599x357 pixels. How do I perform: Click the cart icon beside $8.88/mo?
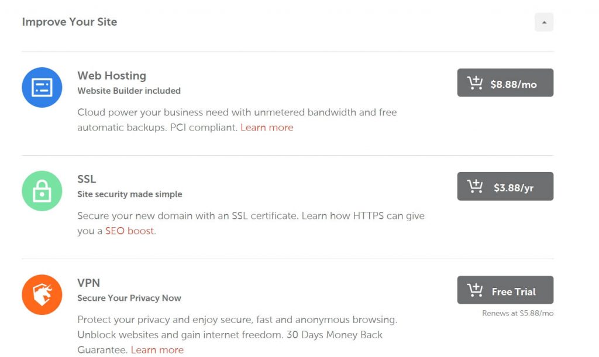coord(475,83)
